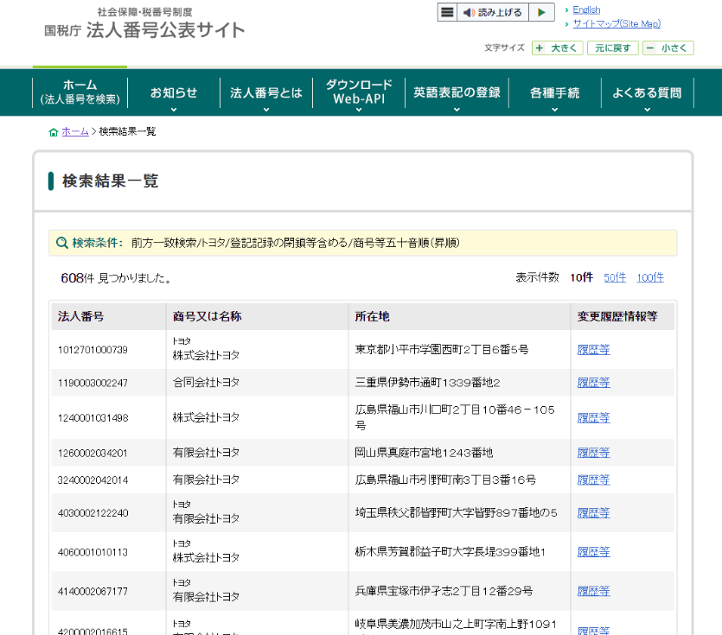Show 50件 results per page

(x=615, y=277)
